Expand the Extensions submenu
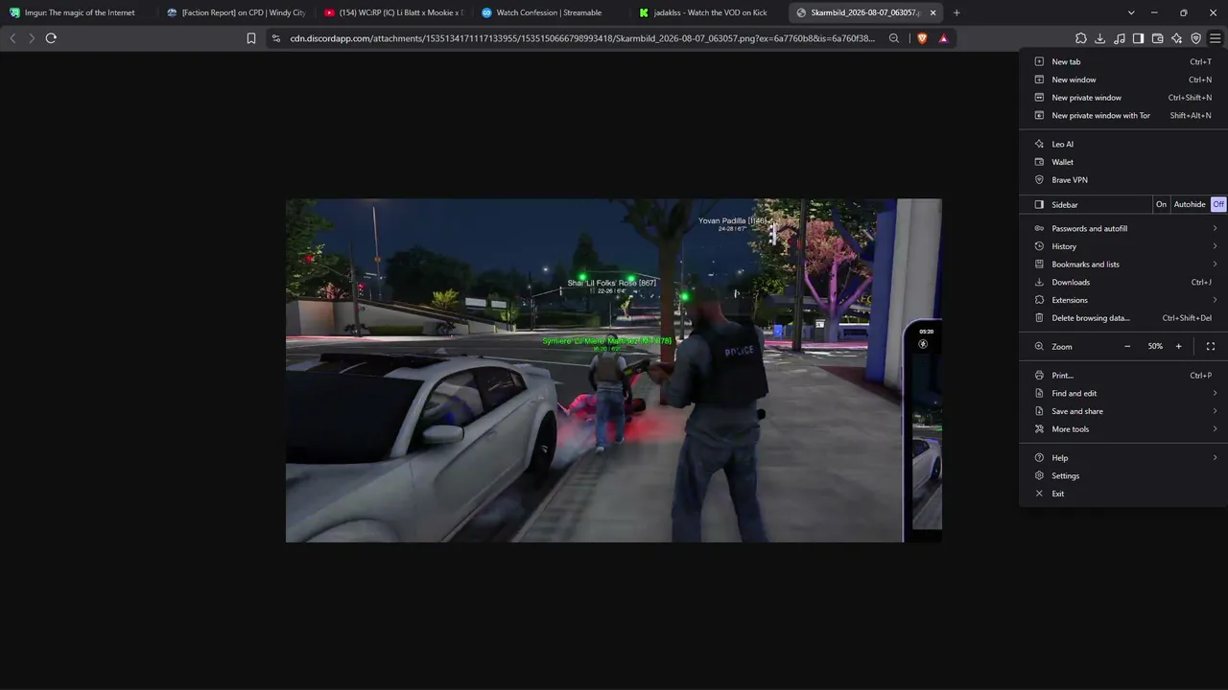 coord(1123,300)
